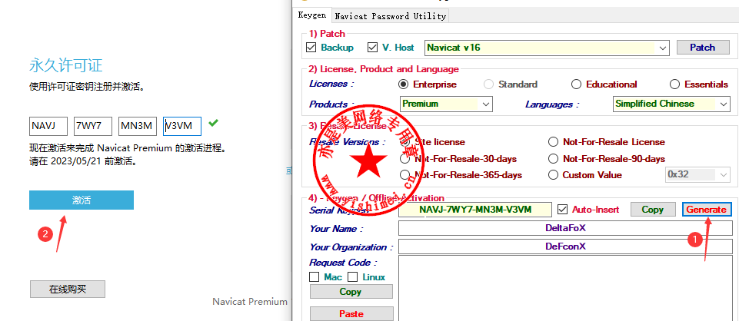
Task: Click the Your Organization field DeFconX
Action: click(x=565, y=247)
